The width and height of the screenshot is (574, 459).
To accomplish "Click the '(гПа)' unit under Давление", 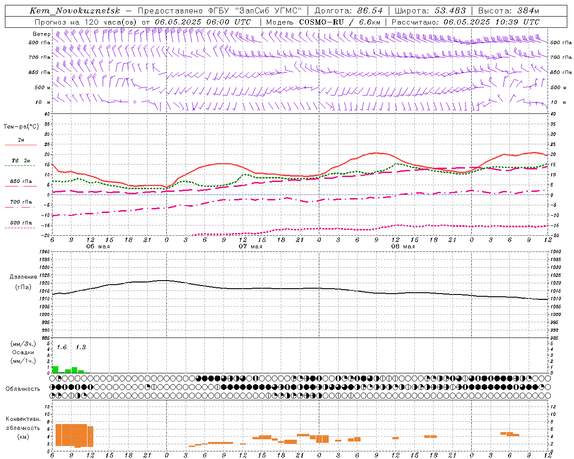I will click(x=23, y=287).
